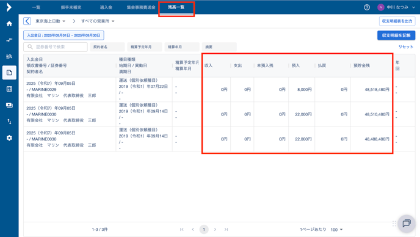Select page 1 in pagination

tap(204, 229)
